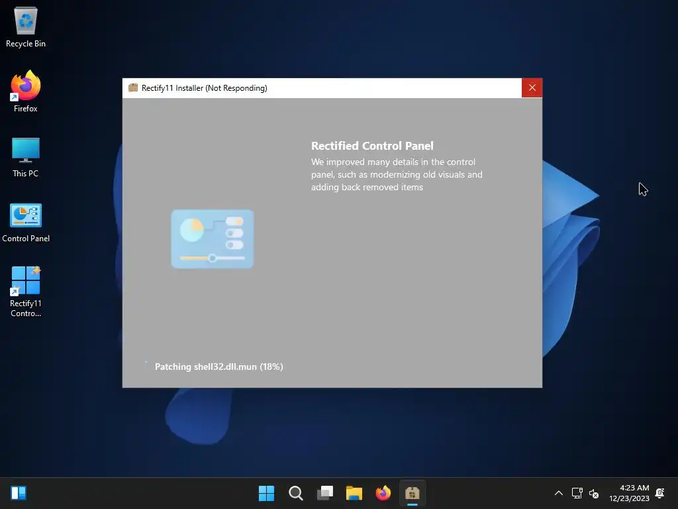Screen dimensions: 678x509
Task: Open the notification bell icon
Action: [x=660, y=493]
